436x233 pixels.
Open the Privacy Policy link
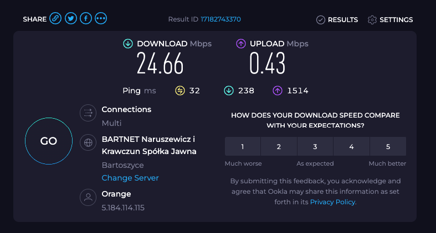[x=332, y=202]
